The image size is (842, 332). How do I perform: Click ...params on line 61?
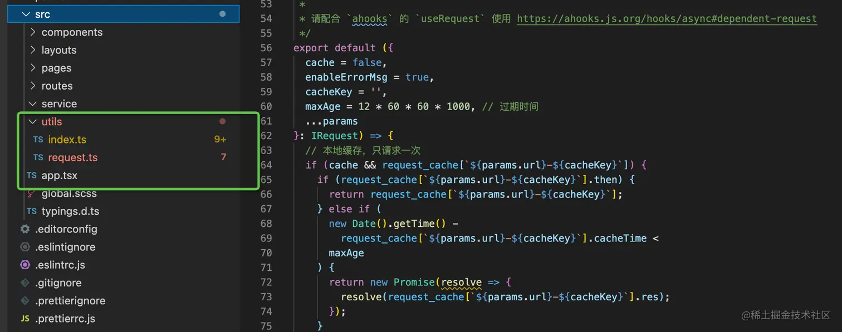pyautogui.click(x=331, y=121)
